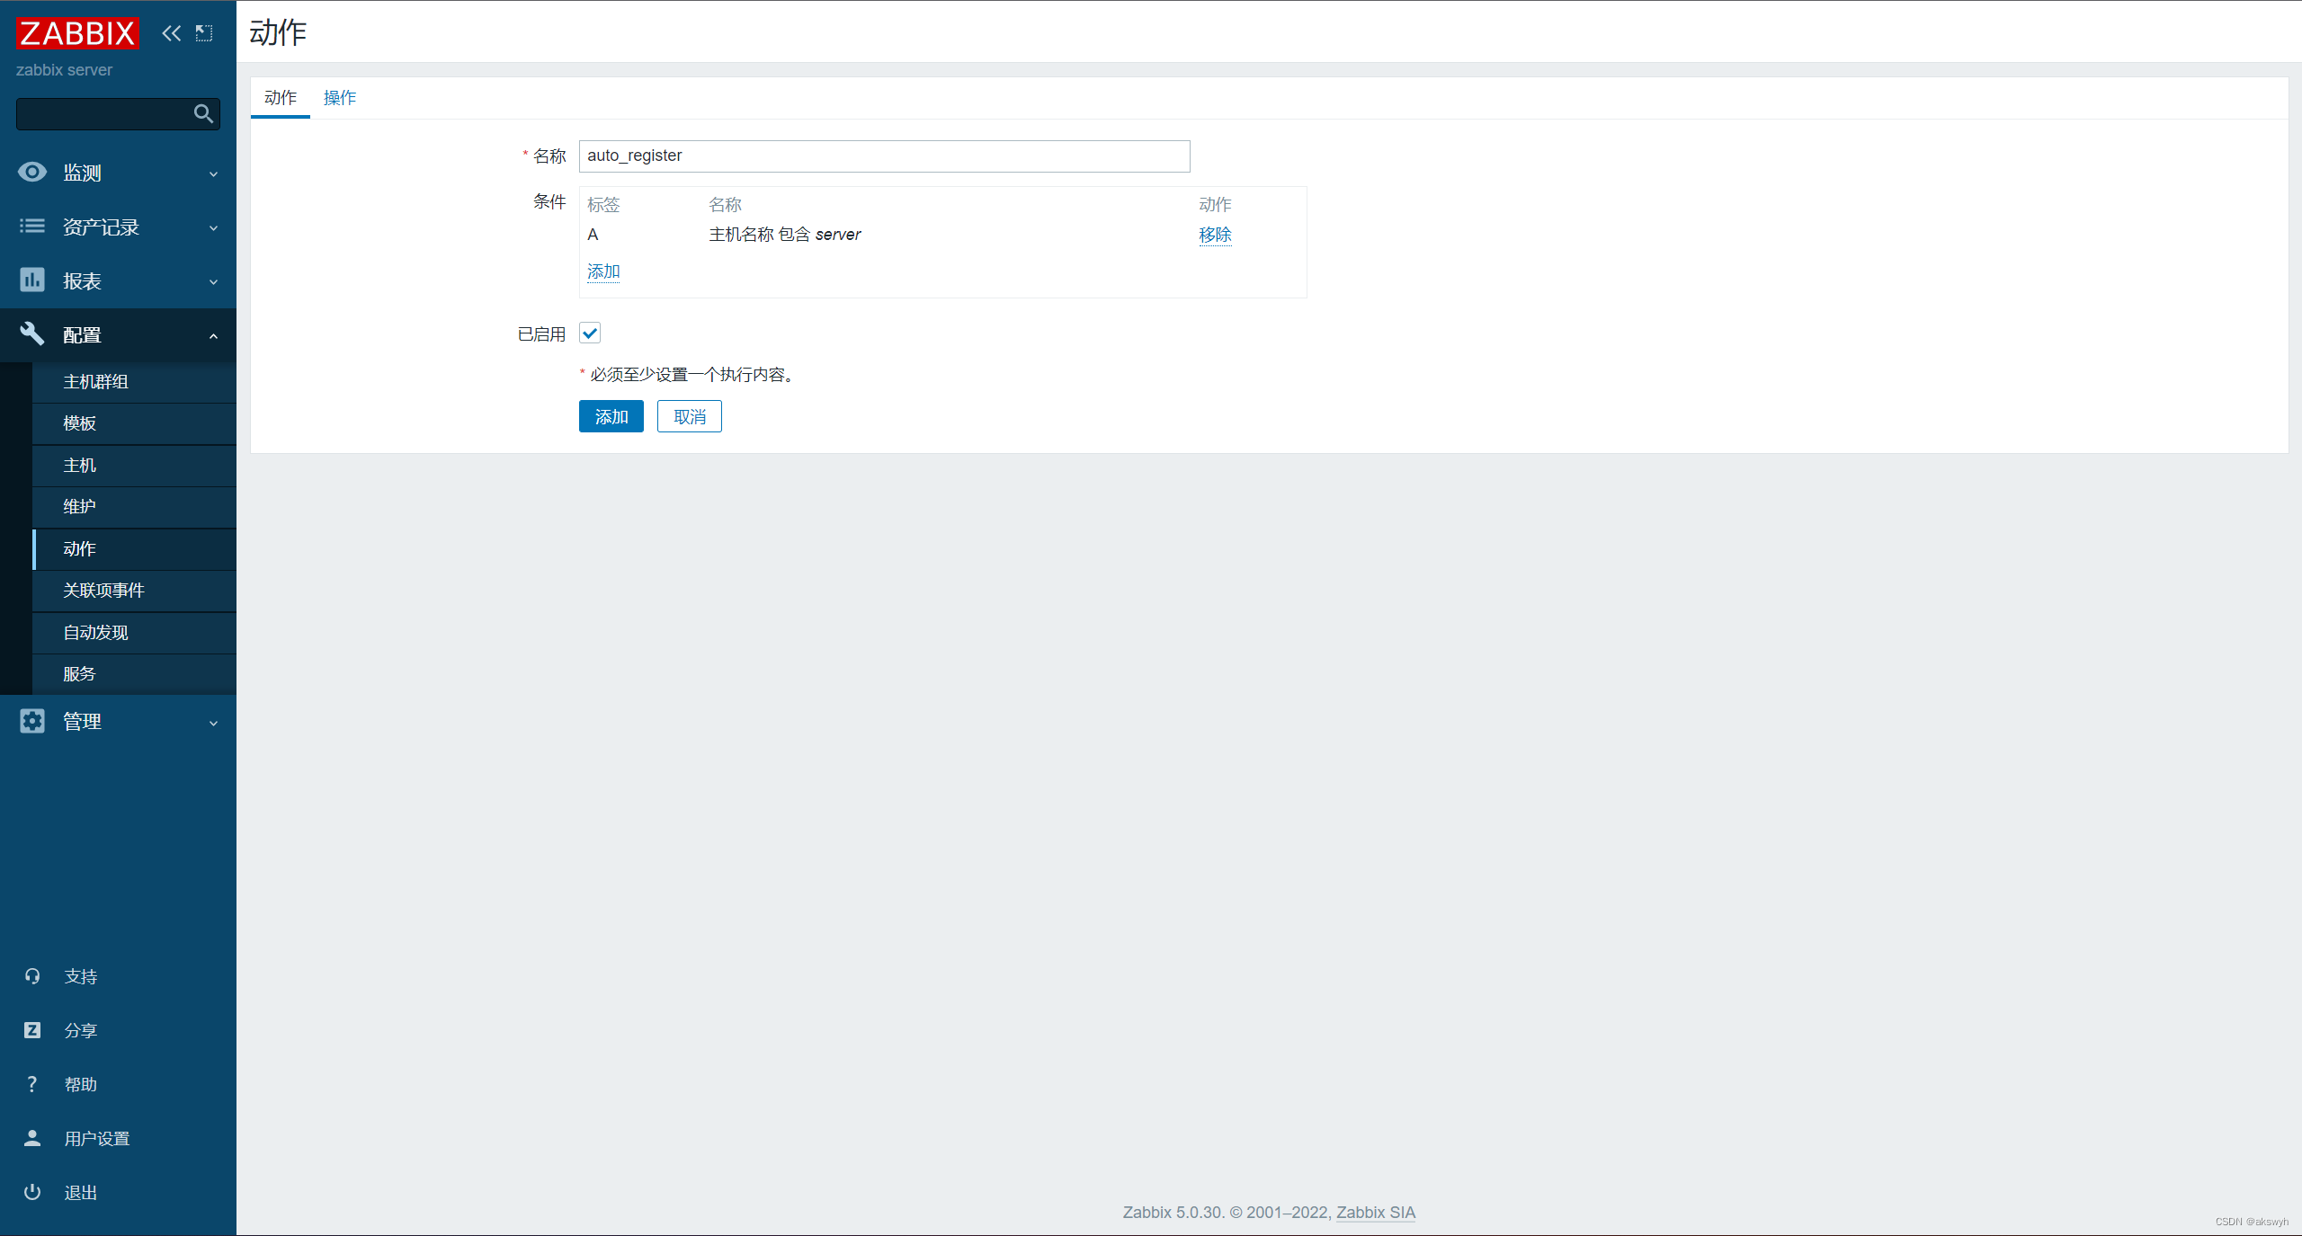2302x1236 pixels.
Task: Click the 支持 link text
Action: coord(81,977)
